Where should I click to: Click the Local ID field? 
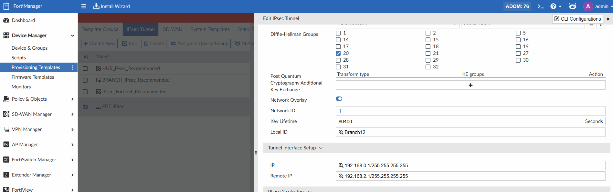[x=470, y=132]
